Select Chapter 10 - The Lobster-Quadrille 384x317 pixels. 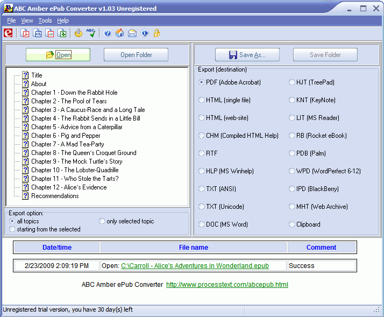(x=75, y=170)
